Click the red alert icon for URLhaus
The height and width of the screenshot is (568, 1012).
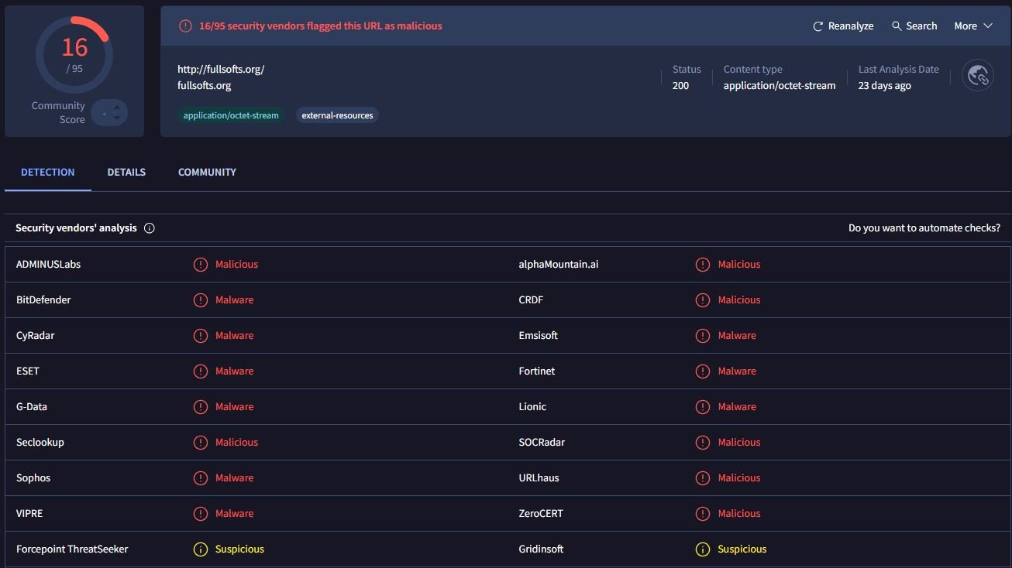click(x=703, y=478)
